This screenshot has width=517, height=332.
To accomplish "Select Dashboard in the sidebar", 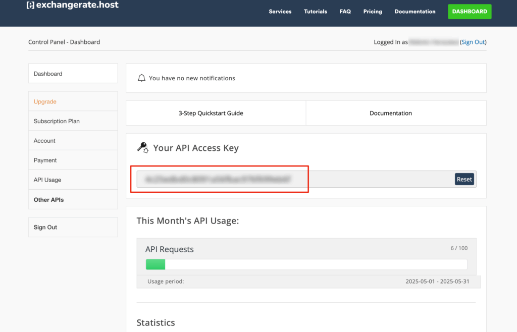I will [48, 74].
